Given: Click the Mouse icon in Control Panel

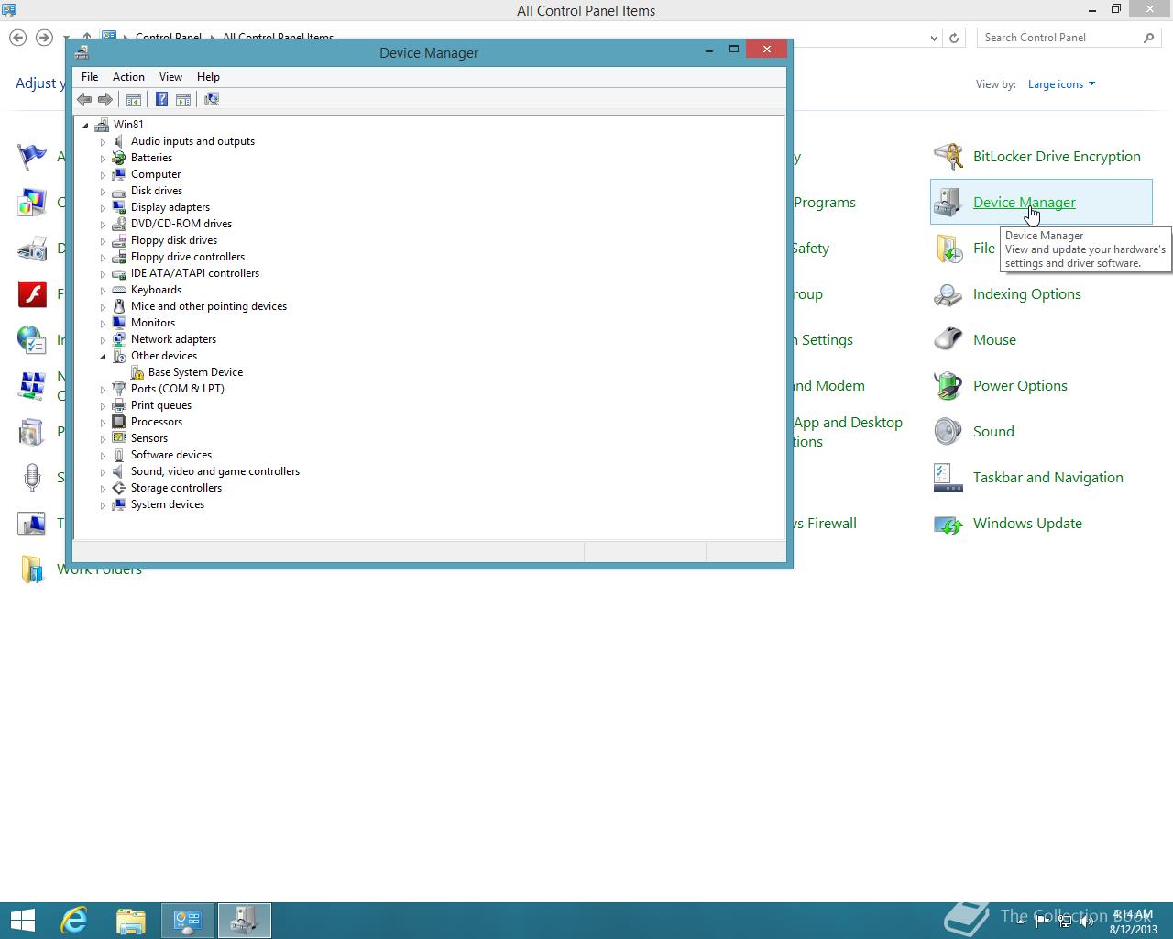Looking at the screenshot, I should (948, 340).
